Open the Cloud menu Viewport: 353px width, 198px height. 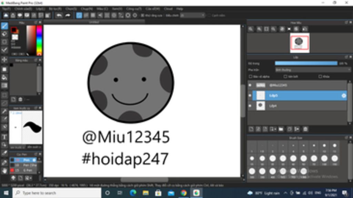tap(168, 9)
